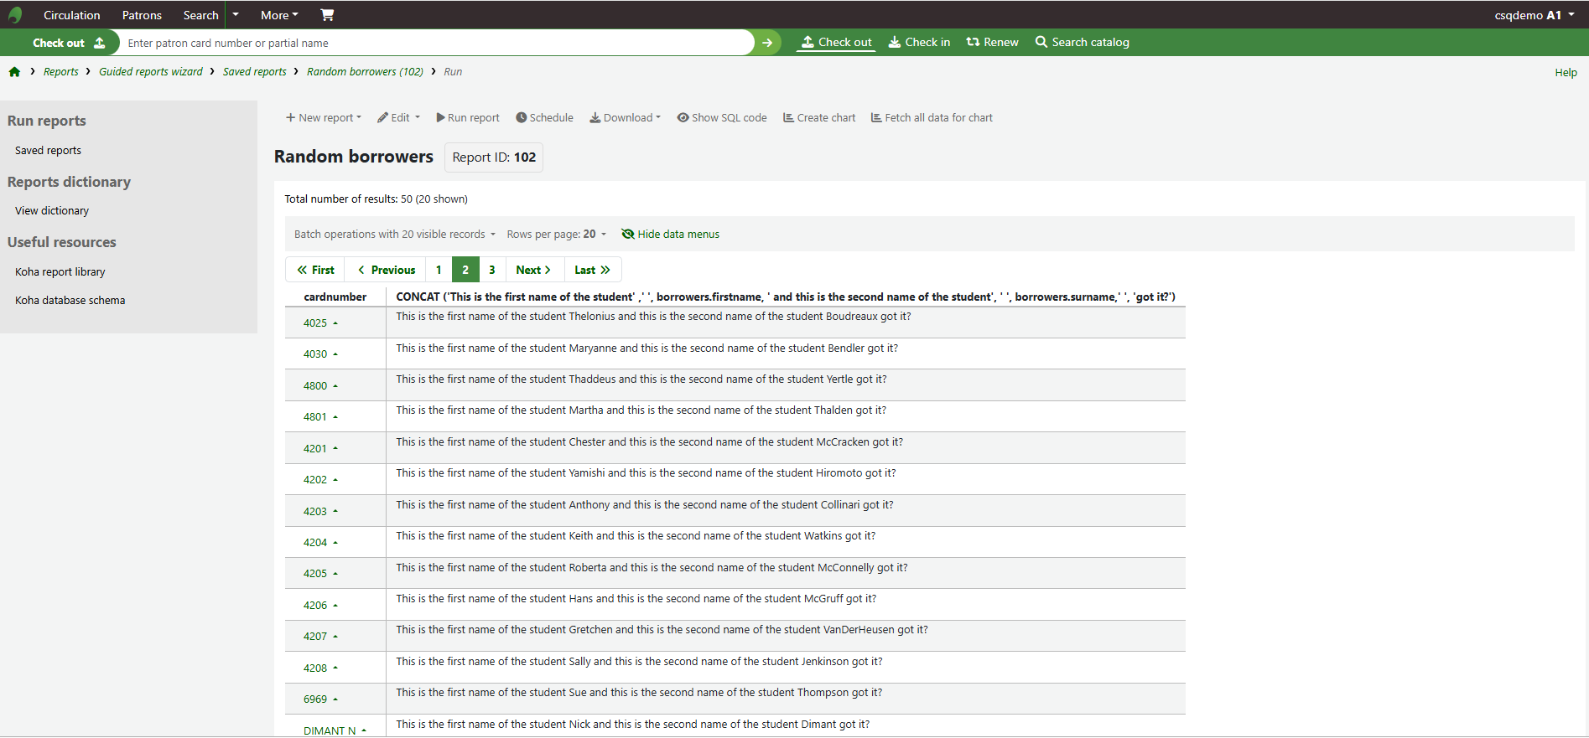Open data menu for cardnumber 4204
The width and height of the screenshot is (1589, 738).
point(320,543)
